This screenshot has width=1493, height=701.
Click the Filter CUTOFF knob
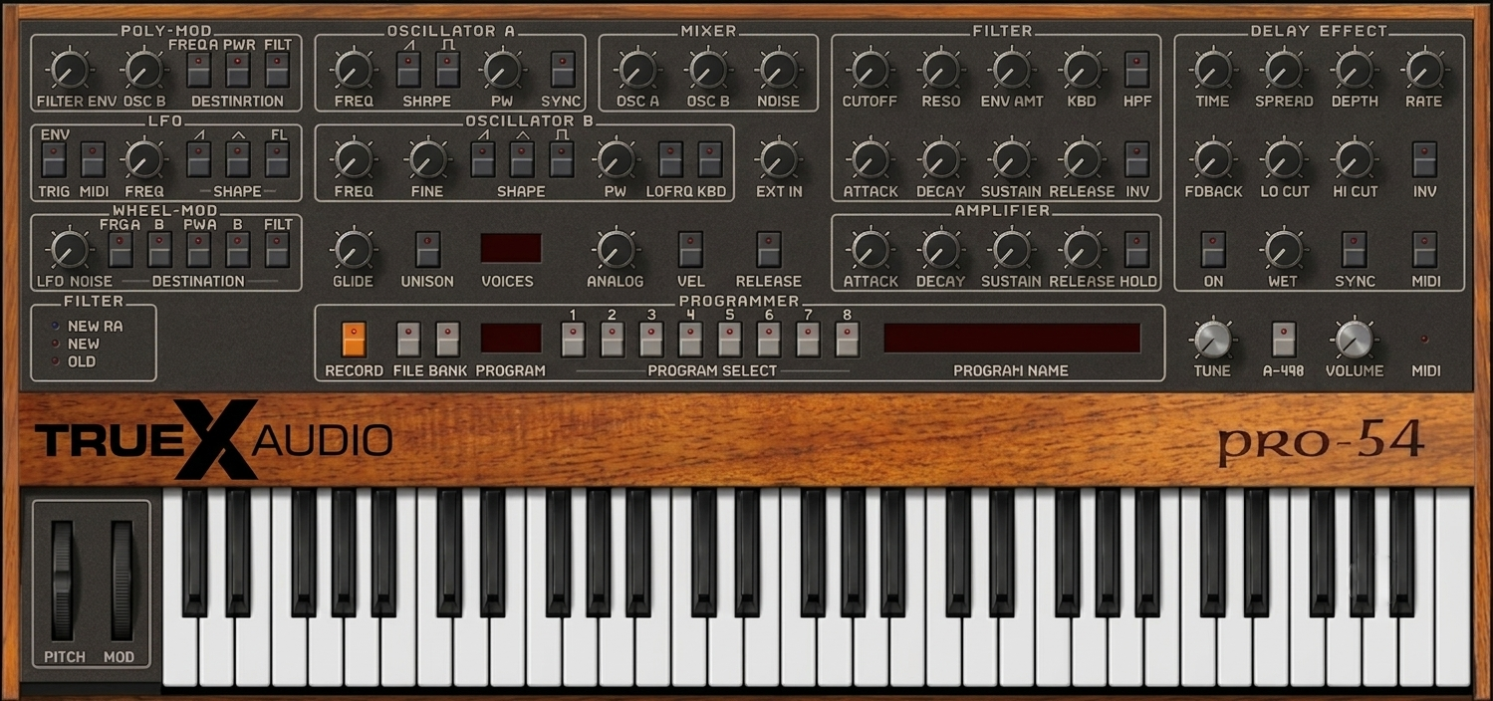tap(870, 70)
